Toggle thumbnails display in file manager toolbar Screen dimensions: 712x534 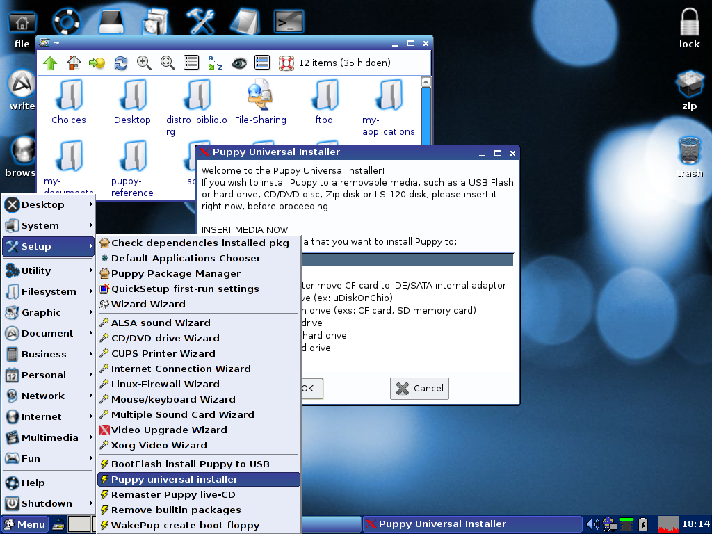point(262,63)
